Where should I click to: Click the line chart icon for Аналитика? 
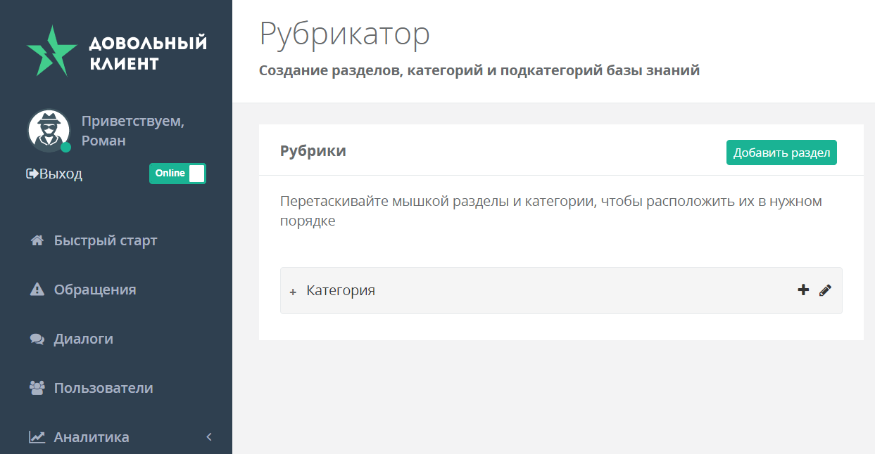pos(37,437)
